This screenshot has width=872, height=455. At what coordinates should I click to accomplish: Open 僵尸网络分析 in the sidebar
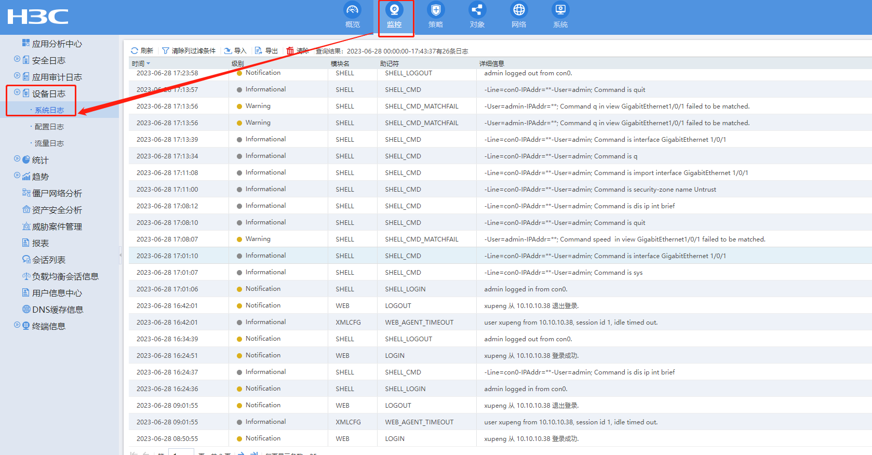click(57, 193)
